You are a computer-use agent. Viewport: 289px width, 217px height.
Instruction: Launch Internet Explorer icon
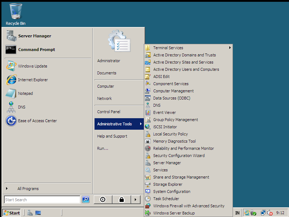tap(12, 80)
